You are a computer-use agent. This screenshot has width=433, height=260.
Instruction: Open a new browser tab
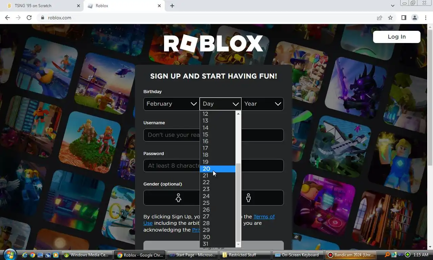[x=172, y=6]
